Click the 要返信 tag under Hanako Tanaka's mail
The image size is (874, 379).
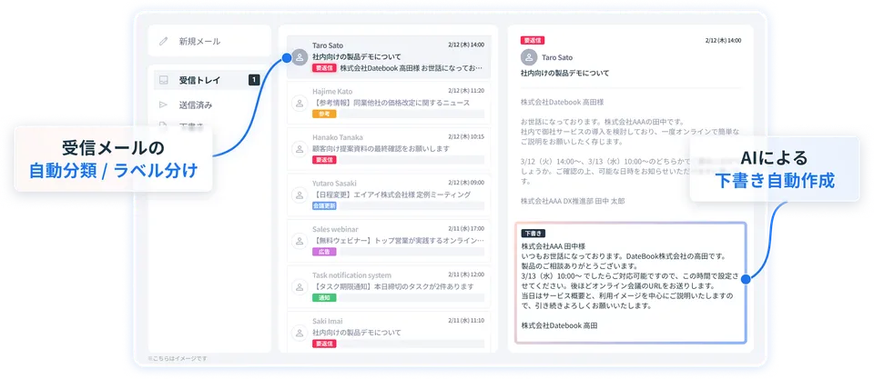coord(324,160)
